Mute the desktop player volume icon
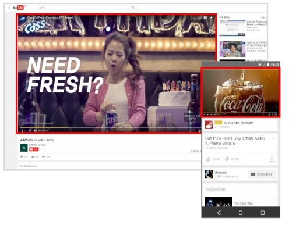 click(x=35, y=131)
